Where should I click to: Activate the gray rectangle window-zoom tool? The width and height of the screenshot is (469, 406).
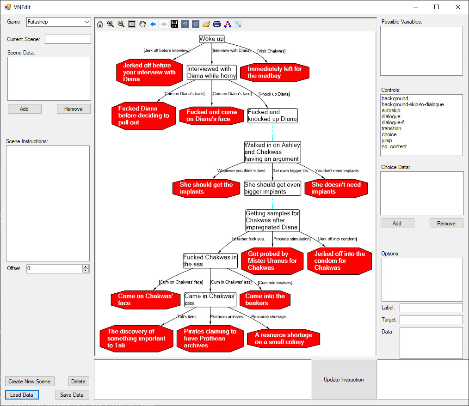tap(132, 24)
